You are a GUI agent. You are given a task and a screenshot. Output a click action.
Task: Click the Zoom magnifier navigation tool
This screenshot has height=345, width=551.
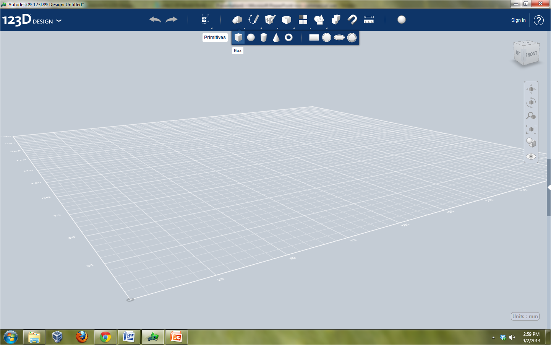531,116
